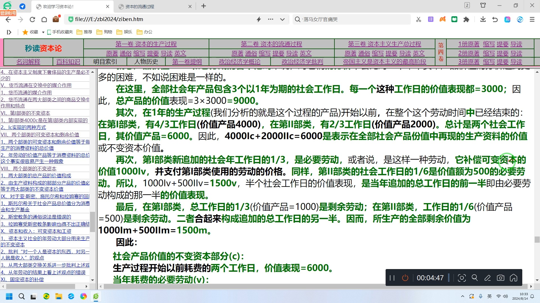Expand the address bar dropdown chevron

tap(282, 19)
